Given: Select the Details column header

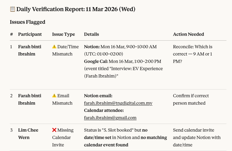Looking at the screenshot, I should [91, 34].
